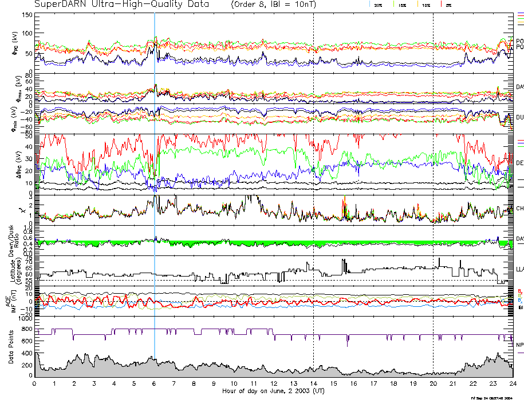Image resolution: width=524 pixels, height=400 pixels.
Task: Click the dashed vertical line at hour 14
Action: 313,171
